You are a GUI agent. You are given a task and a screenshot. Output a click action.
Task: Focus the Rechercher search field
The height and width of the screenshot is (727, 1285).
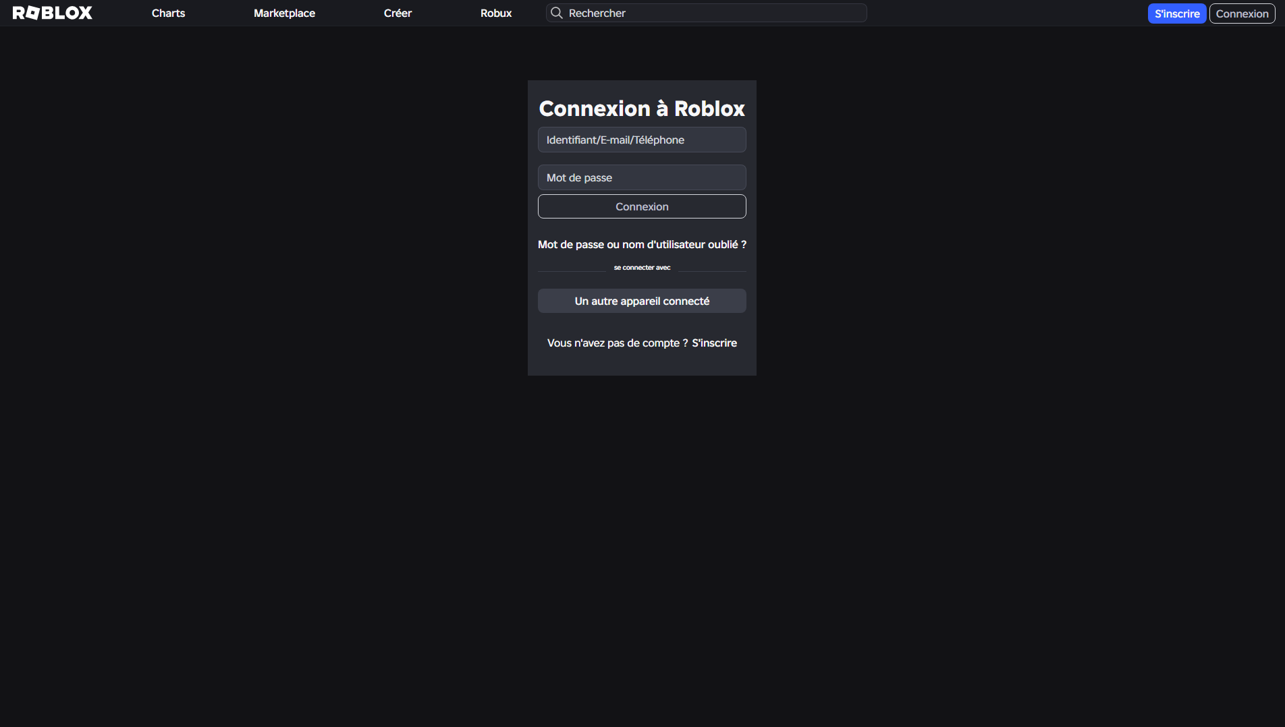coord(706,13)
